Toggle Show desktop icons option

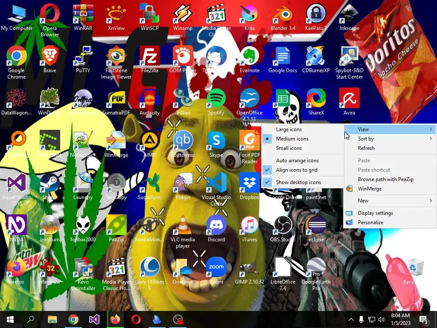click(x=303, y=182)
